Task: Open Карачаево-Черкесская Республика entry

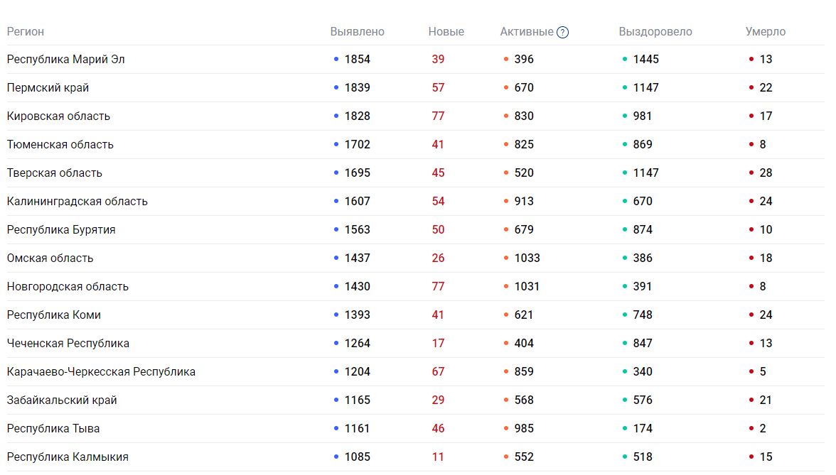Action: (101, 372)
